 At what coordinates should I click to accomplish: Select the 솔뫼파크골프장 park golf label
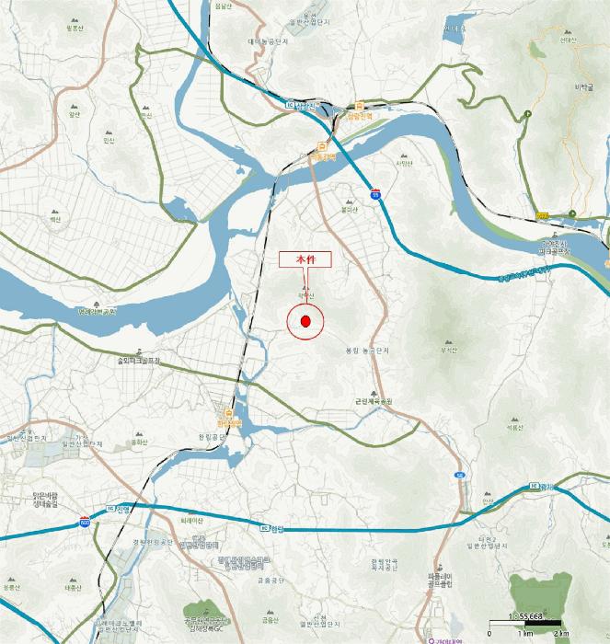click(x=138, y=362)
